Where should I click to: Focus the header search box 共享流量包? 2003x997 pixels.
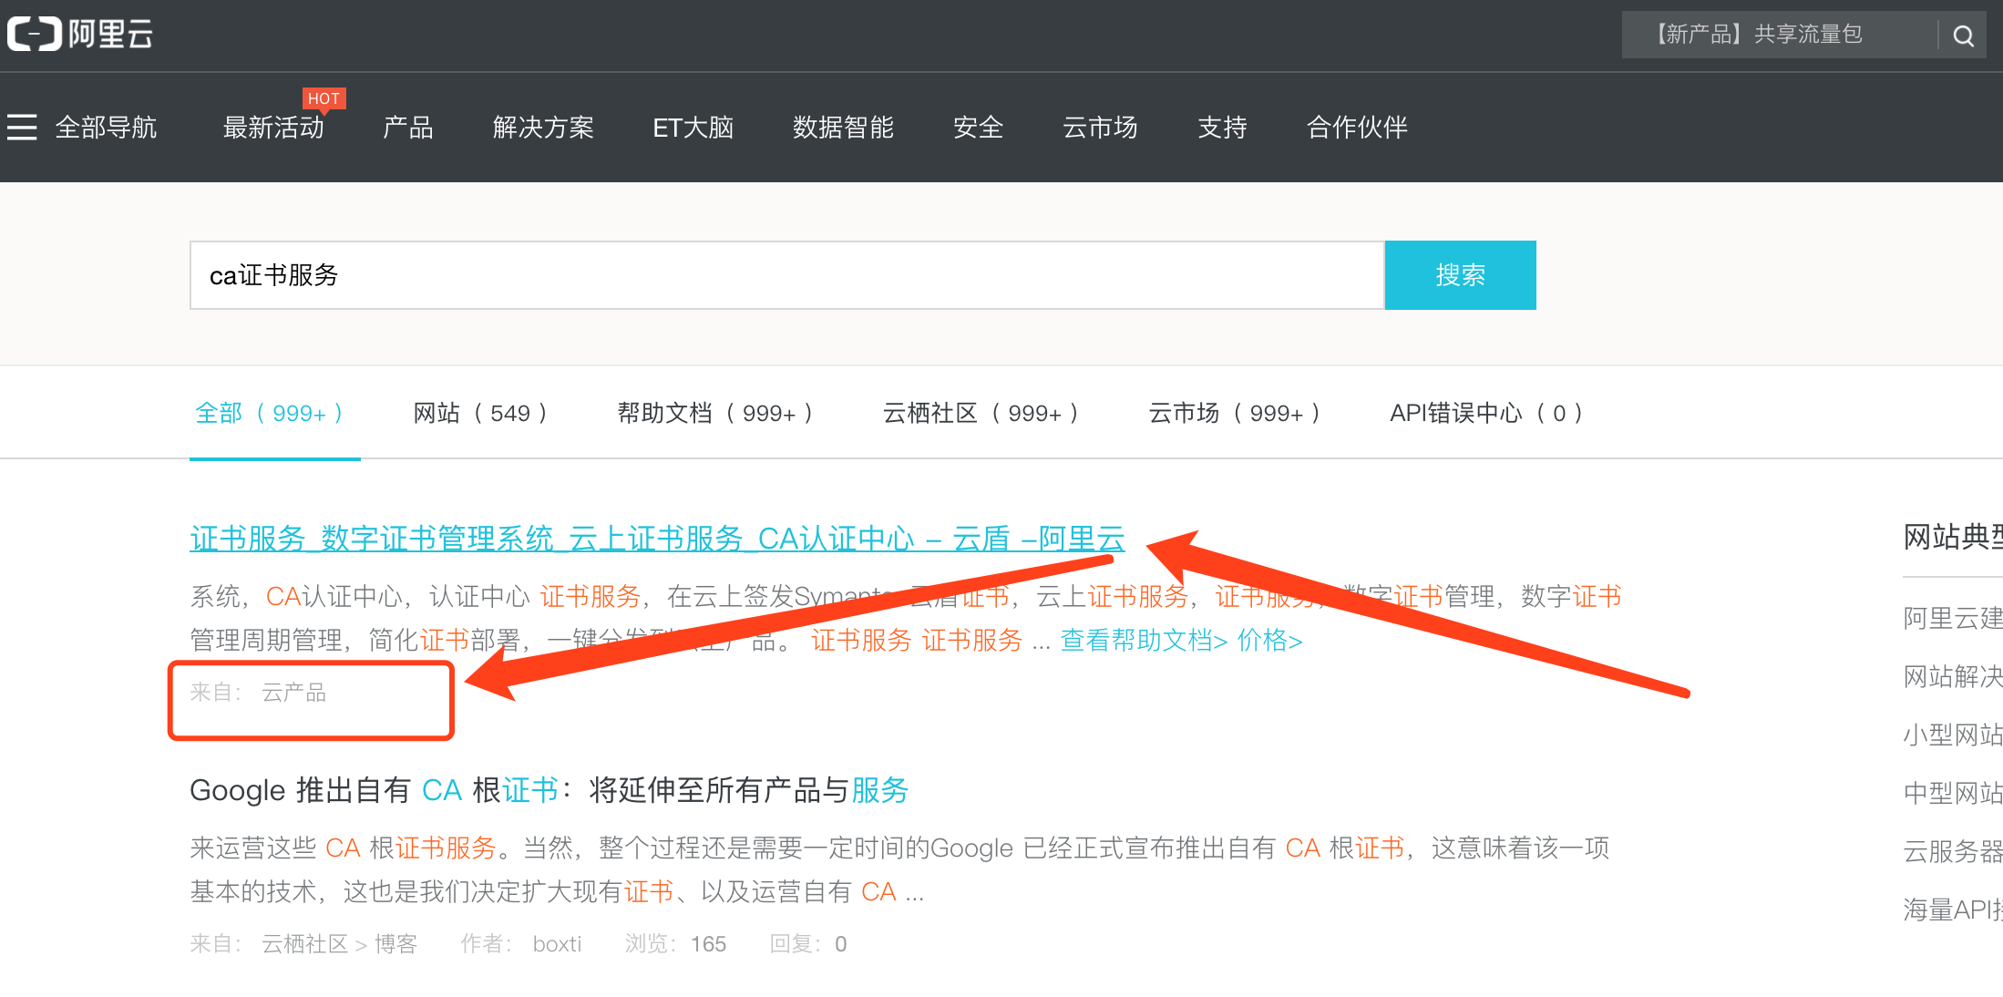tap(1779, 35)
